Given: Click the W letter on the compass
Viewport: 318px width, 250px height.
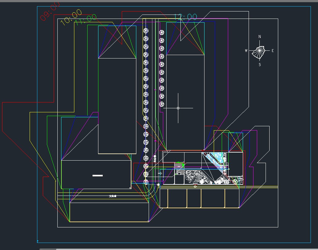Looking at the screenshot, I should click(x=246, y=51).
